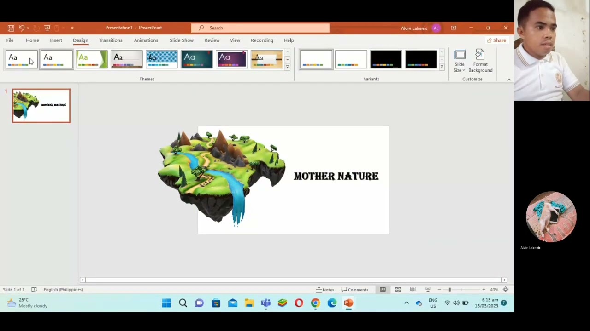Select the first white variant
Image resolution: width=590 pixels, height=331 pixels.
click(x=316, y=59)
